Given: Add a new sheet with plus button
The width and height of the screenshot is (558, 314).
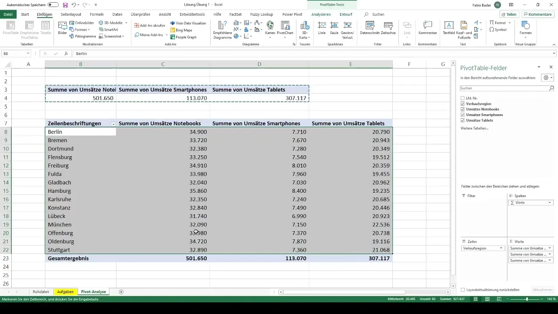Looking at the screenshot, I should coord(121,291).
